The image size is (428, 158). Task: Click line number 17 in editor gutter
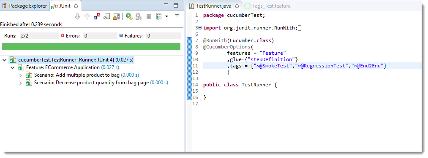click(195, 104)
